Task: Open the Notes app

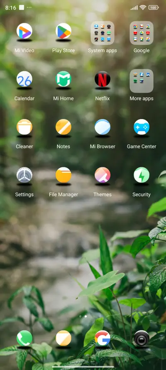Action: click(x=63, y=127)
